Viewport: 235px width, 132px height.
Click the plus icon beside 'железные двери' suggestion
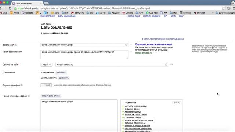coord(123,112)
